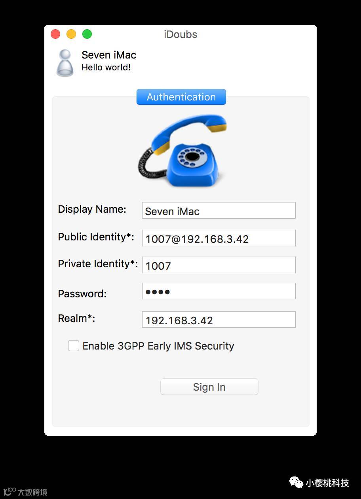Click the 'Private Identity*:' label
This screenshot has width=361, height=499.
coord(98,264)
